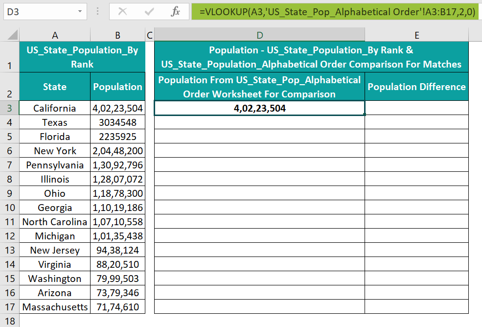
Task: Click the formula bar options dots handle
Action: [98, 12]
